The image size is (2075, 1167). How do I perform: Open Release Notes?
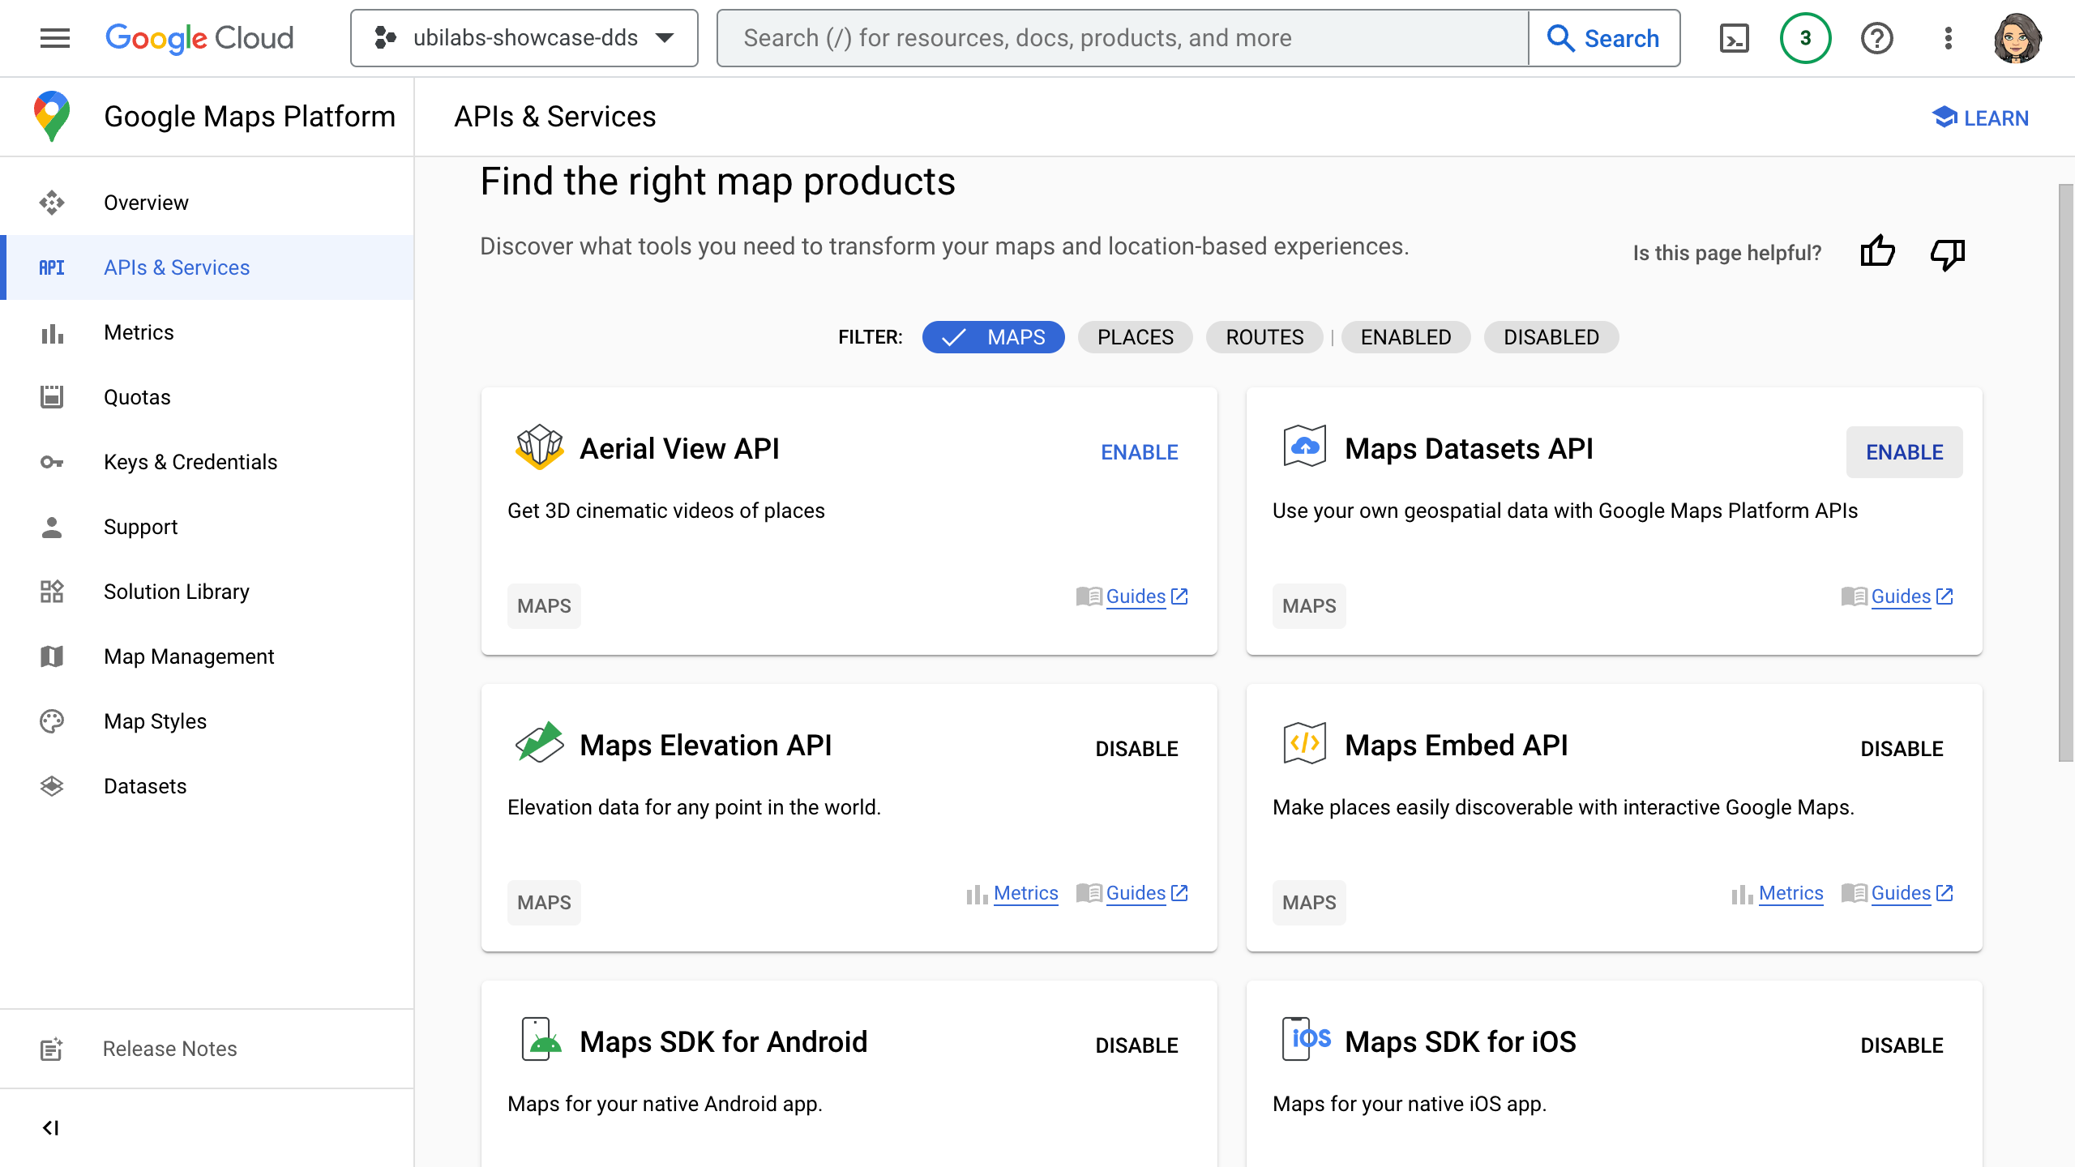point(169,1048)
